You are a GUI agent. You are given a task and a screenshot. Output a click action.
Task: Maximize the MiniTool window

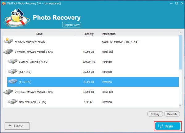(x=176, y=3)
